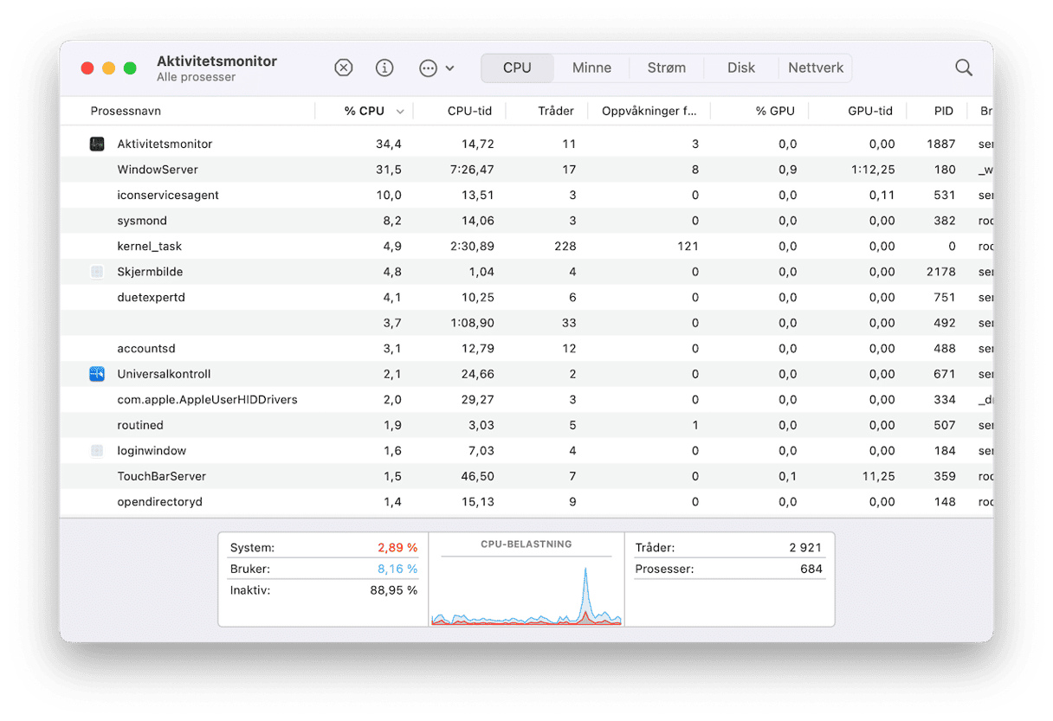
Task: Click the Tråder column header
Action: point(555,111)
